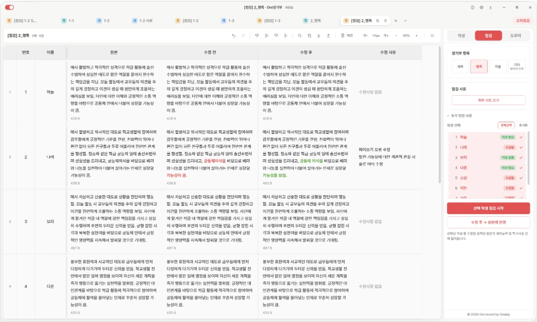Screen dimensions: 537x322
Task: Click the download icon in the title bar
Action: [491, 7]
